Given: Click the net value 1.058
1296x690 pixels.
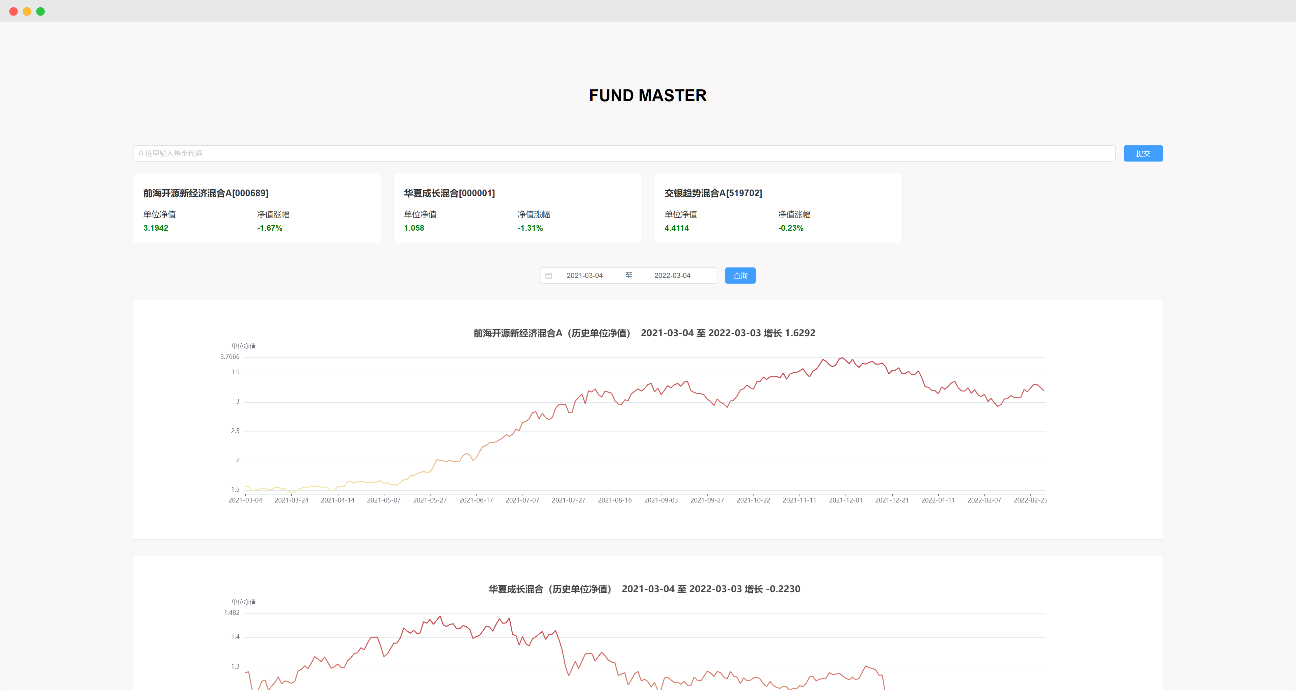Looking at the screenshot, I should (x=413, y=228).
